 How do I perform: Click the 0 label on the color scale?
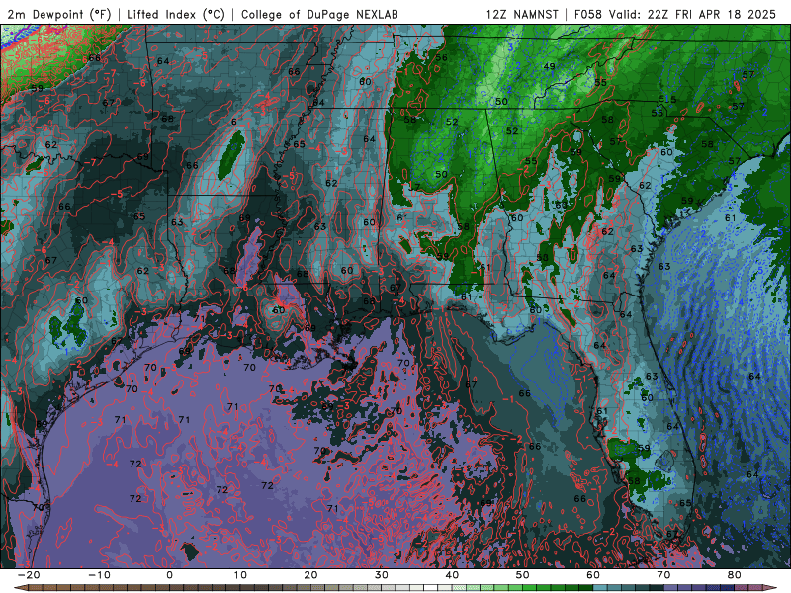[x=169, y=575]
